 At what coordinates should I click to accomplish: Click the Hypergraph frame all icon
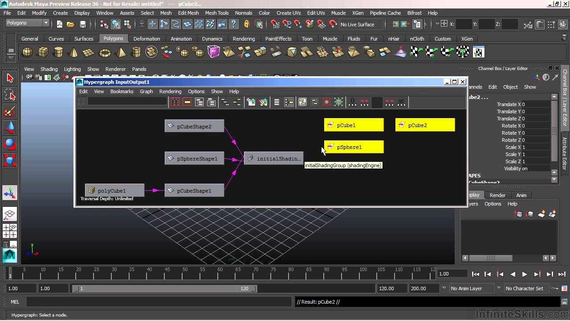coord(175,102)
